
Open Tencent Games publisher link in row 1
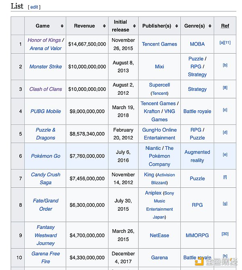pos(159,44)
